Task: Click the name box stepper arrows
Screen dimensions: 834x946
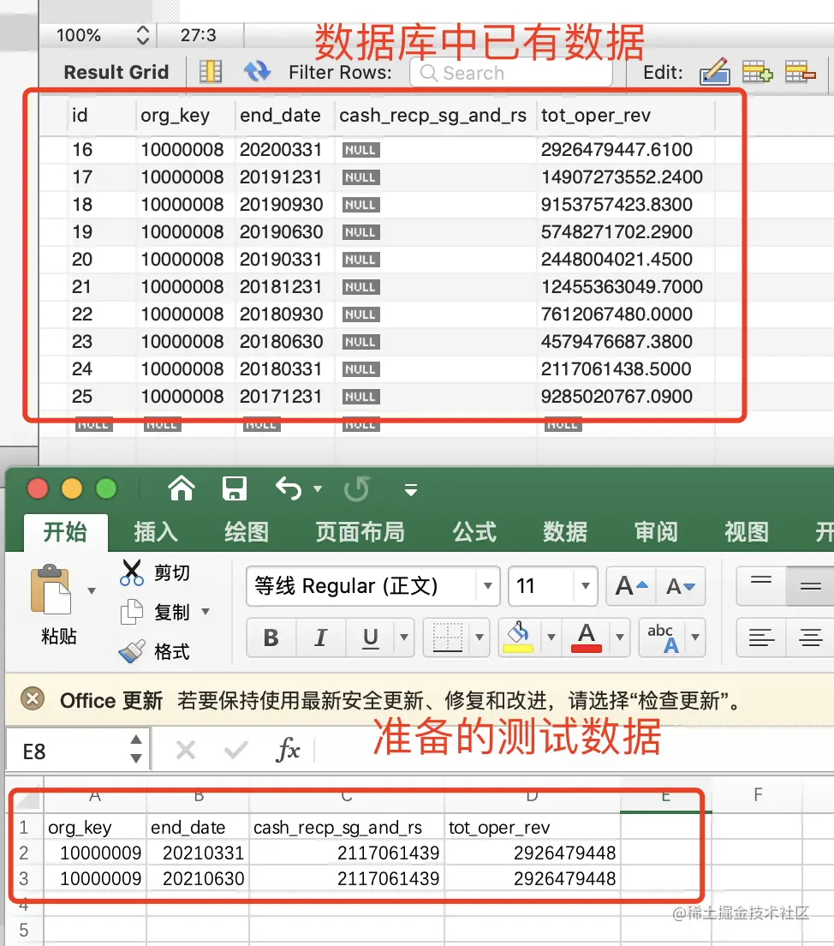Action: pyautogui.click(x=136, y=749)
